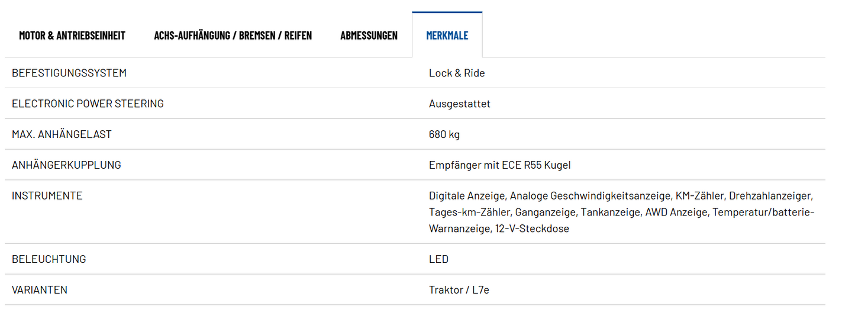Click the Anhängerkupplung row label
Screen dimensions: 855x322
(x=66, y=165)
